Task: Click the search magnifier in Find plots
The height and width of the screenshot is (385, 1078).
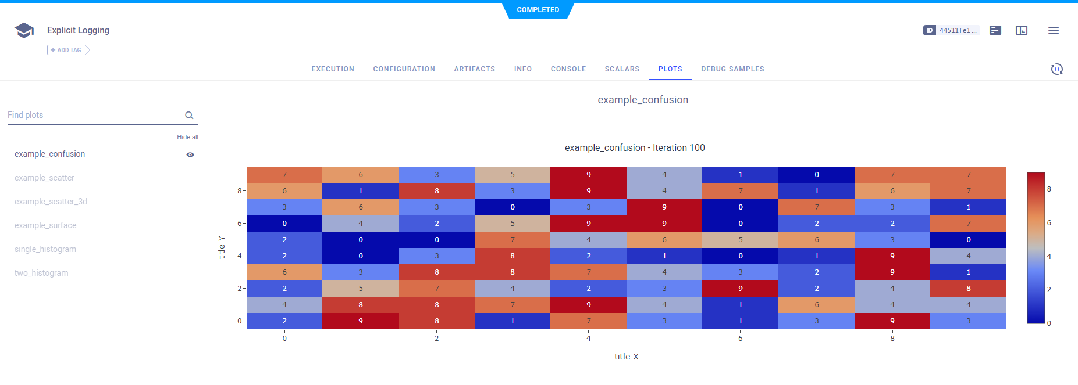Action: click(189, 116)
